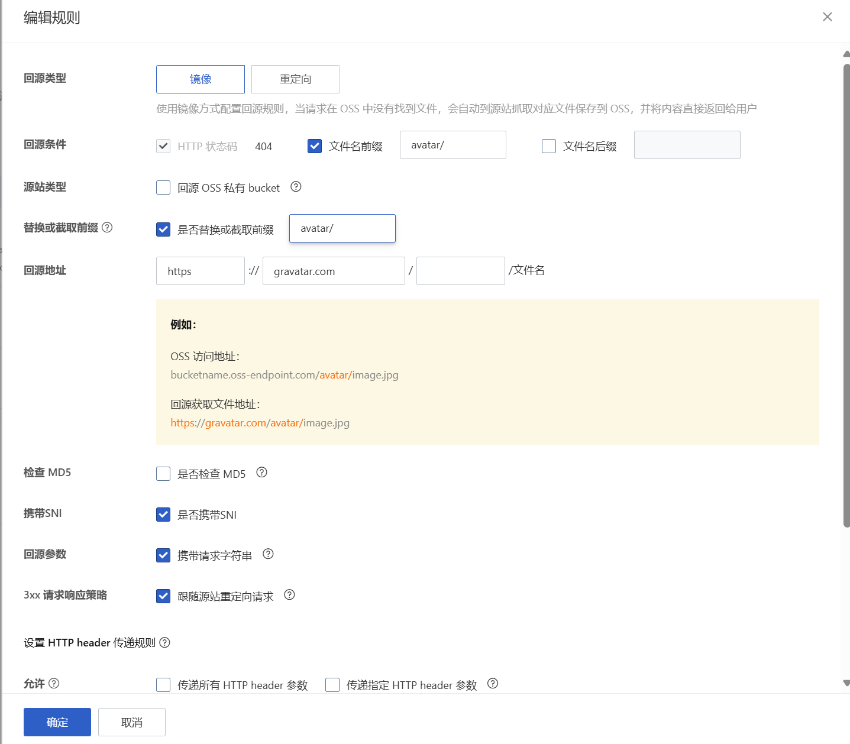Open help icon beside 跟随源站重定向请求
The image size is (850, 744).
click(290, 595)
